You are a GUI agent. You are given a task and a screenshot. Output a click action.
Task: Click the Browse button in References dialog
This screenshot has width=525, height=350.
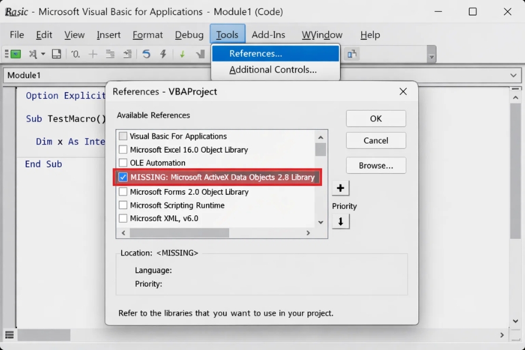(x=376, y=166)
